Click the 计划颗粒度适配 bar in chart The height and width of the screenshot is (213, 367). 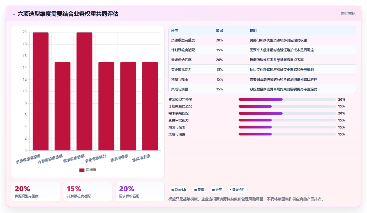point(63,106)
